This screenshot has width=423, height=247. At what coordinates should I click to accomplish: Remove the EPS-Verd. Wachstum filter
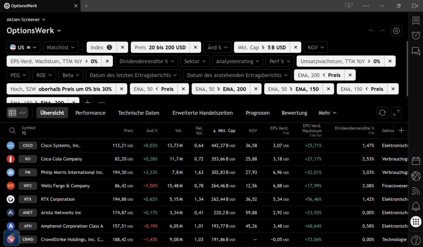(x=107, y=61)
